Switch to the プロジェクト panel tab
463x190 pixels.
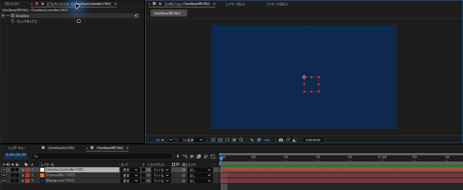point(12,4)
